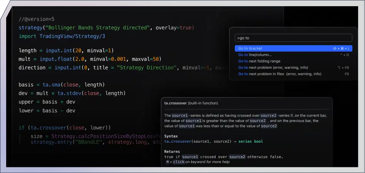The height and width of the screenshot is (173, 365).
Task: Click the '//@version=5' comment line
Action: 37,19
